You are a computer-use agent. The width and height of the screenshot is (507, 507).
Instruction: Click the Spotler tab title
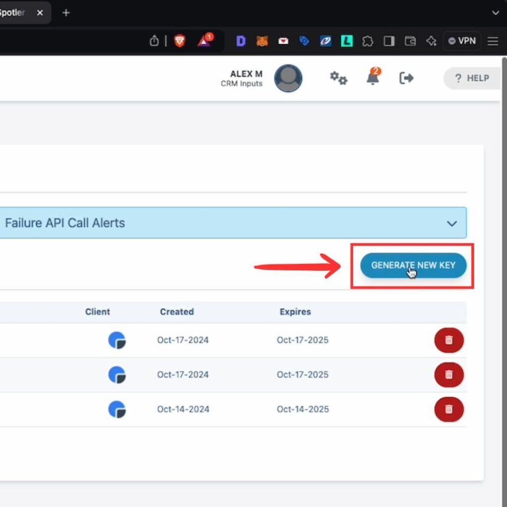coord(12,12)
